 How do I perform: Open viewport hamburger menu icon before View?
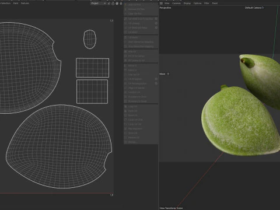(161, 3)
